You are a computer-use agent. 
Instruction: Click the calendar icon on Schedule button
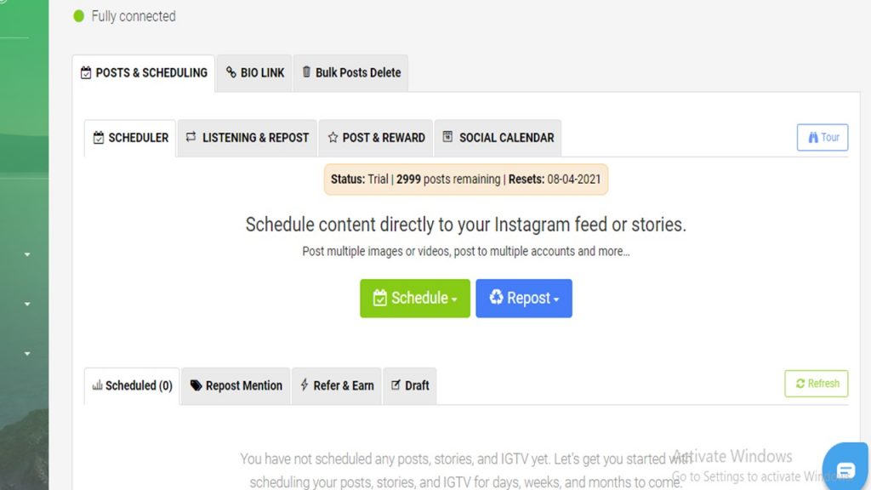point(380,298)
